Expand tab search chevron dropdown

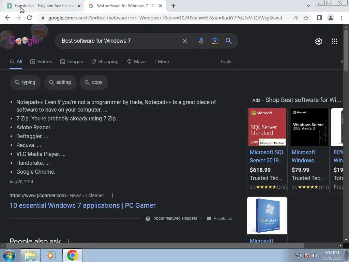click(x=308, y=6)
